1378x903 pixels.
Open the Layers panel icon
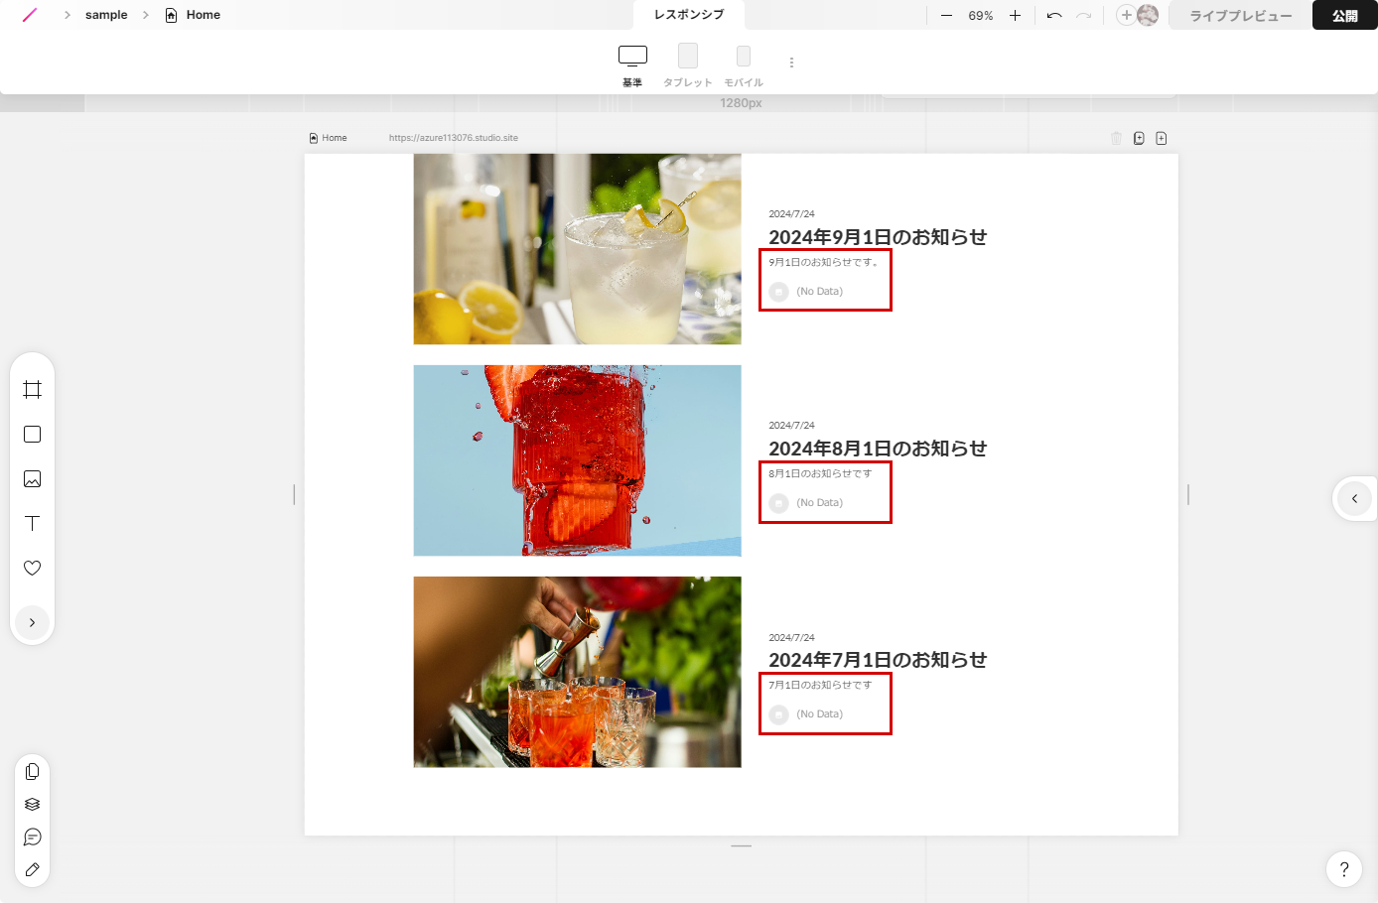point(32,804)
